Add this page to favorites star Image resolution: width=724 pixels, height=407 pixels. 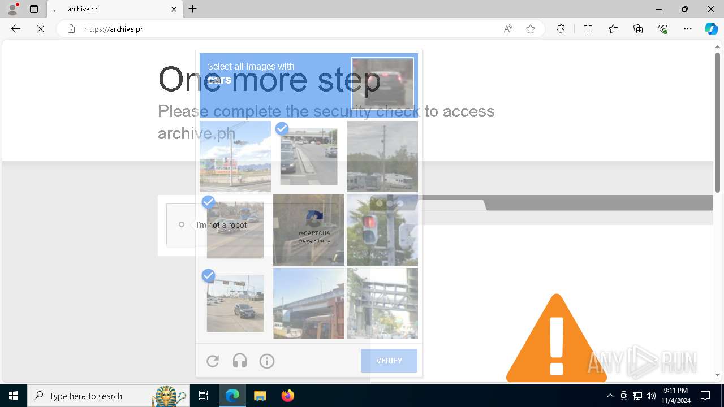point(531,29)
